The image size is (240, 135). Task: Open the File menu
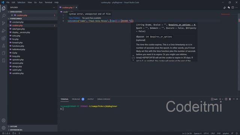8,3
